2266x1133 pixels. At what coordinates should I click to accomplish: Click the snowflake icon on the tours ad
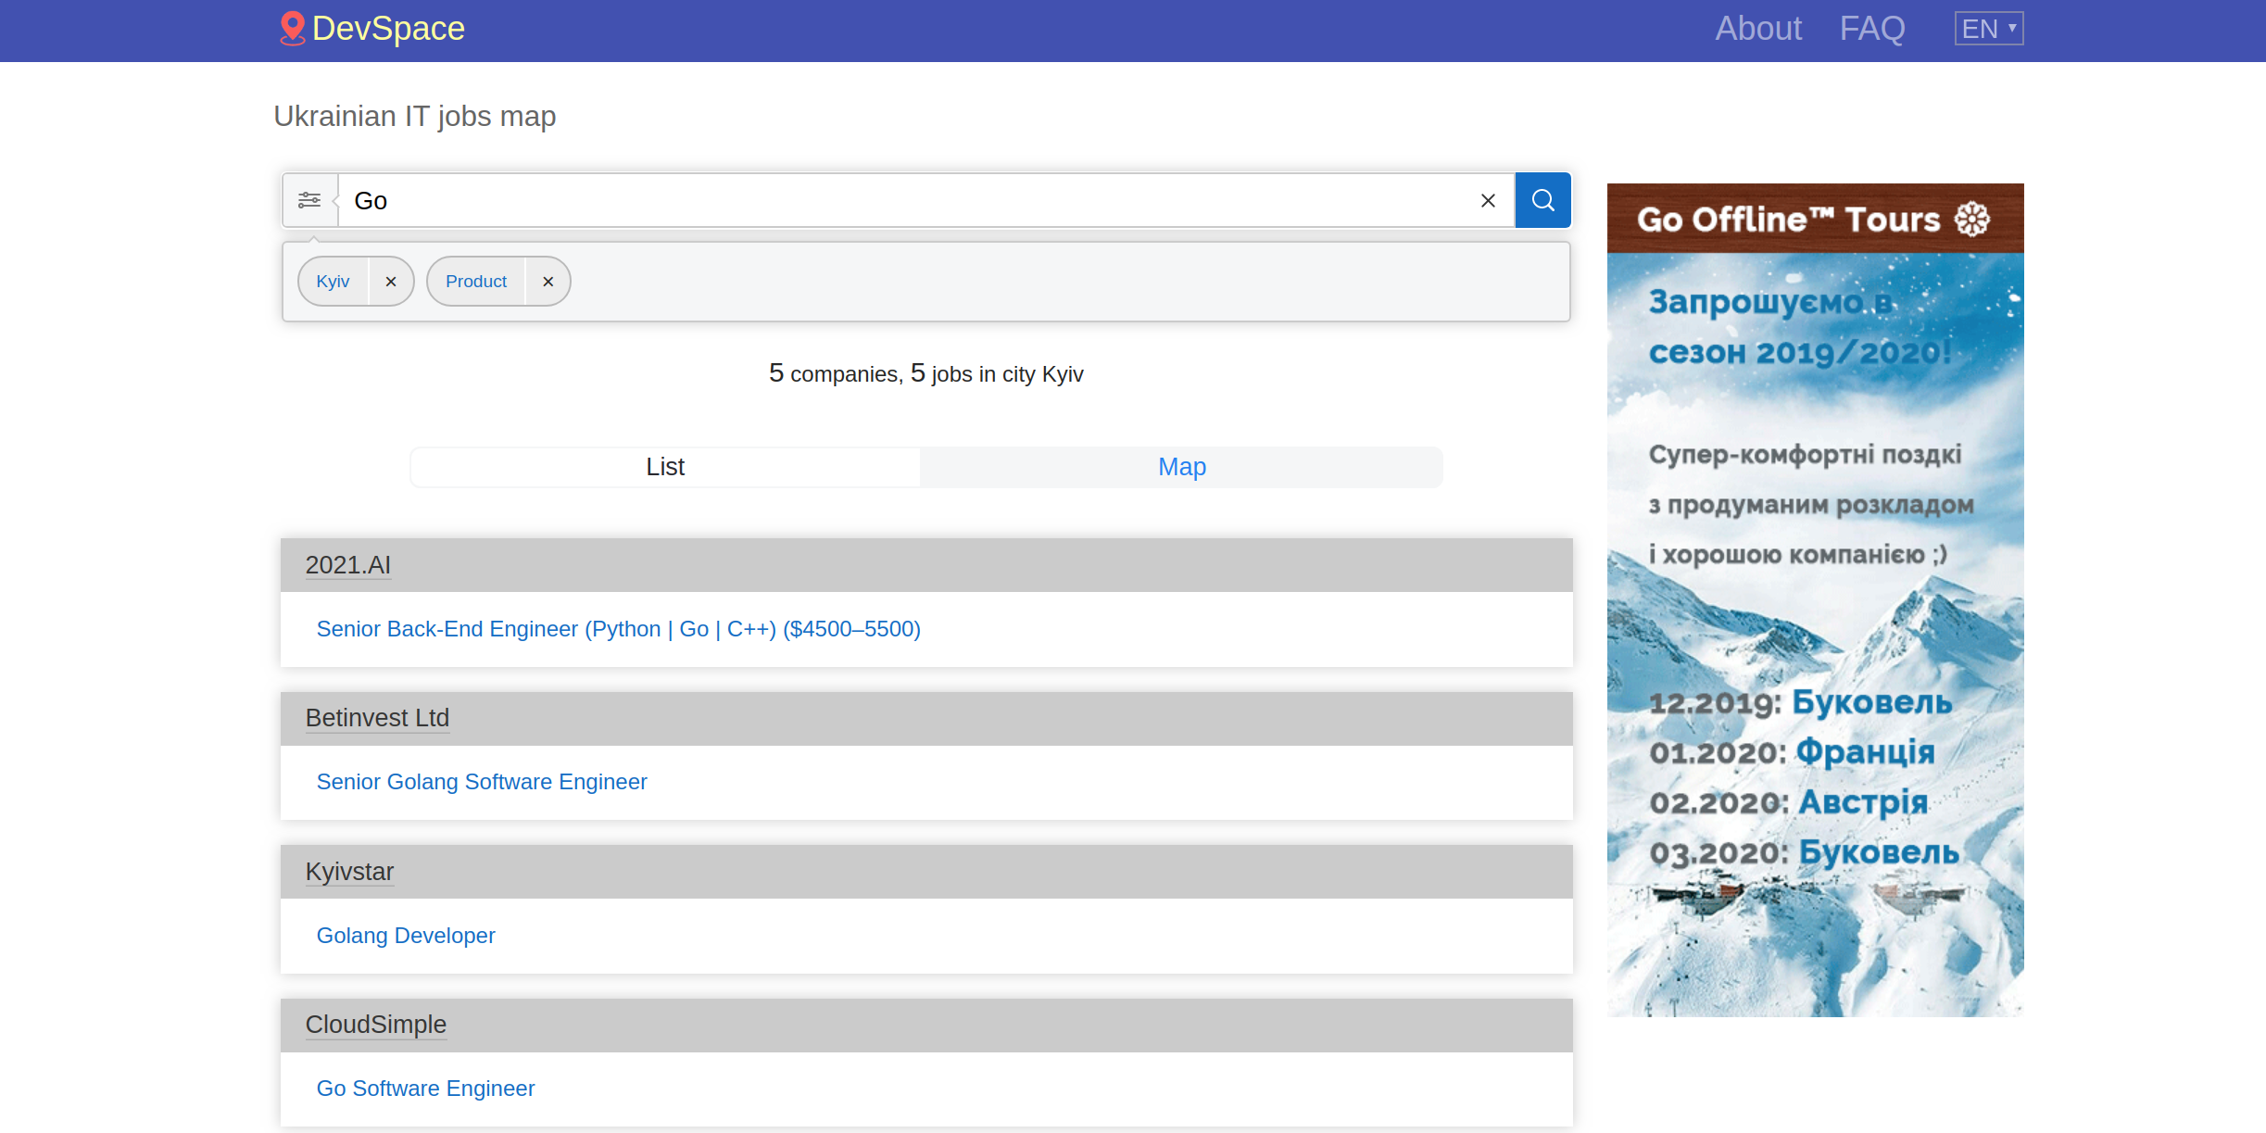[x=1971, y=219]
